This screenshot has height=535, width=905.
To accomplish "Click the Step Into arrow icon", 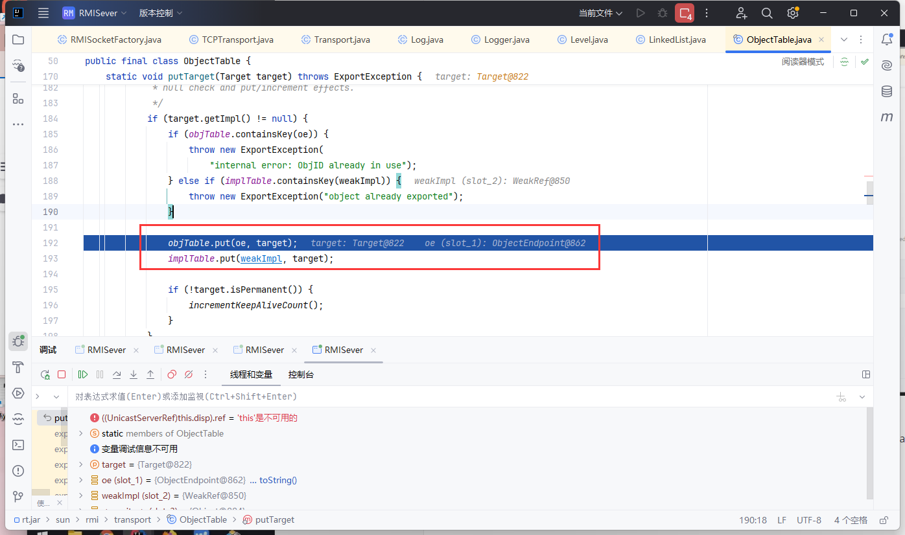I will click(x=134, y=374).
